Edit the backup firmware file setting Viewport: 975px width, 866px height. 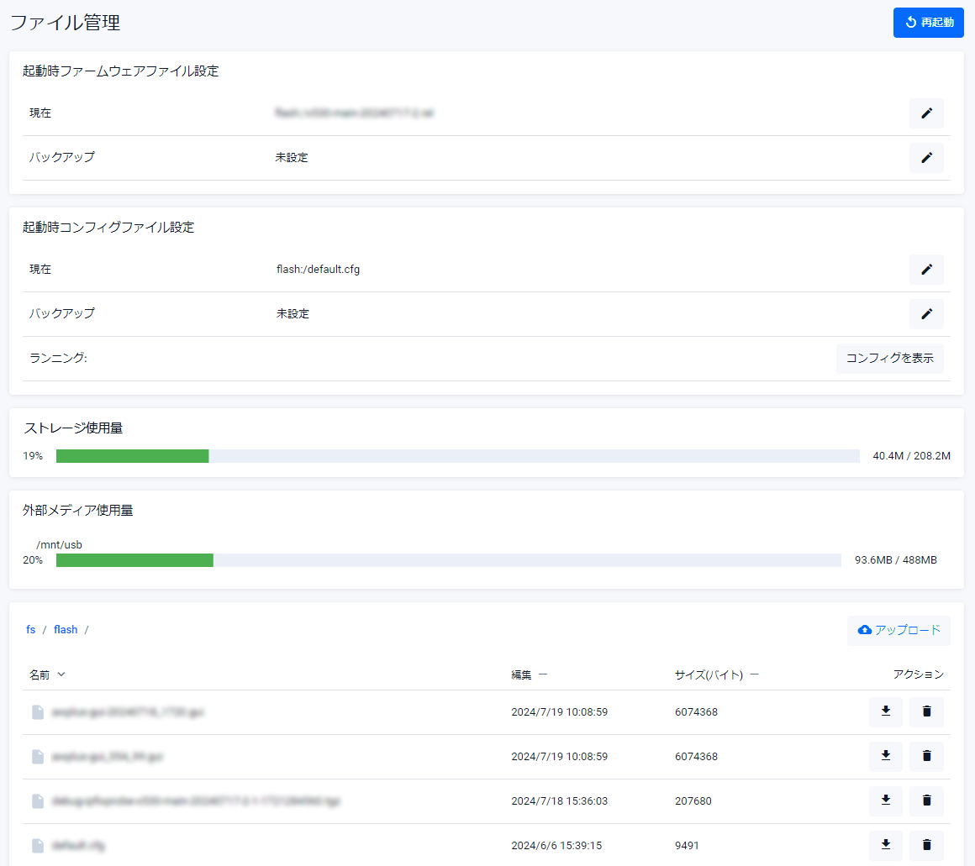tap(926, 158)
